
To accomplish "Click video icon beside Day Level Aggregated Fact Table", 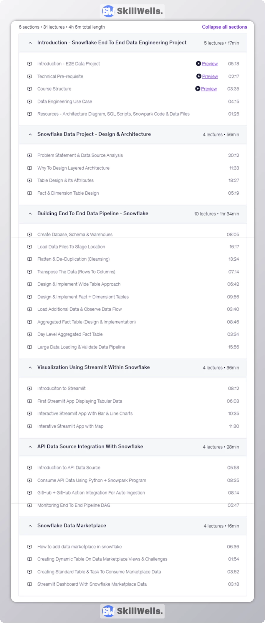I will 29,334.
